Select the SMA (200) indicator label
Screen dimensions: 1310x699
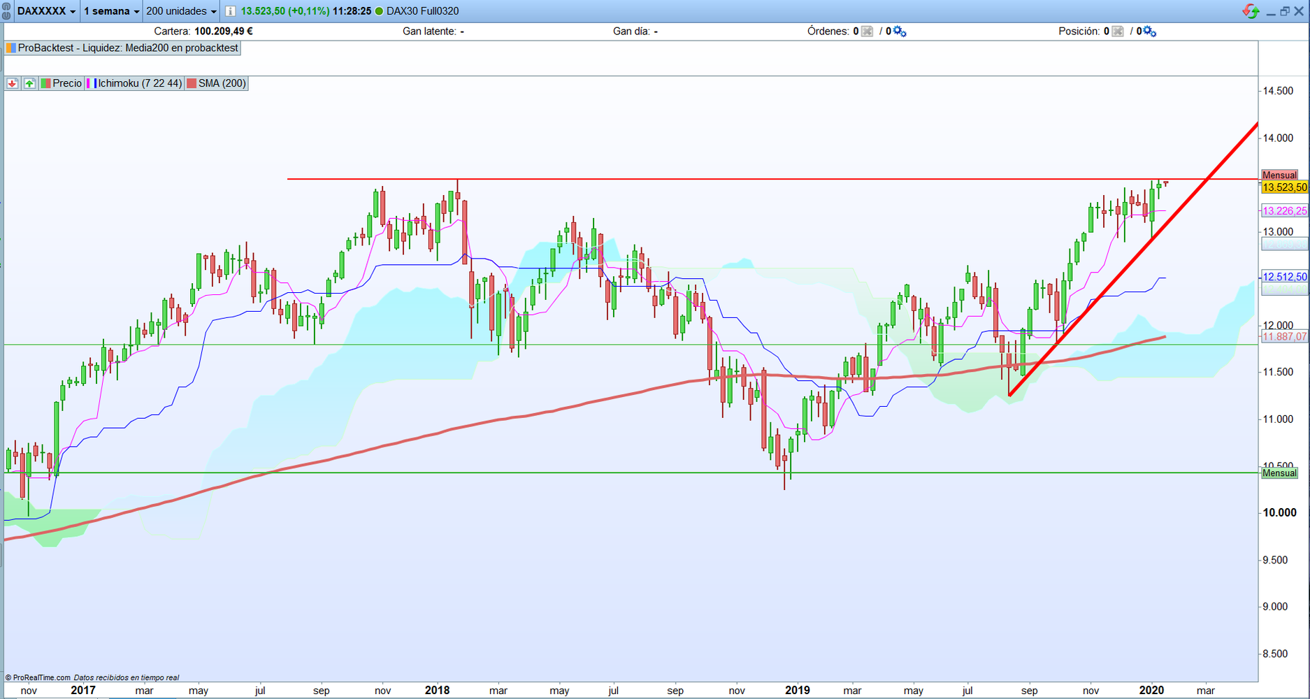click(217, 83)
